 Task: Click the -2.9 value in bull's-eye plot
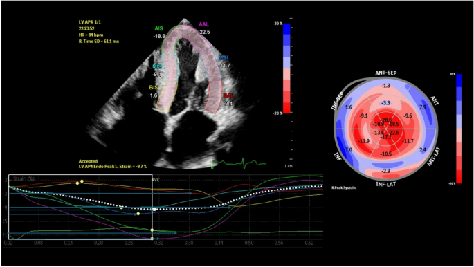(x=385, y=171)
